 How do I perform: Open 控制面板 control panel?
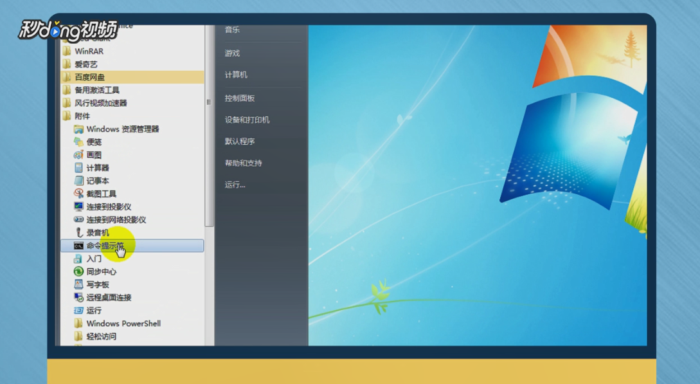[240, 98]
